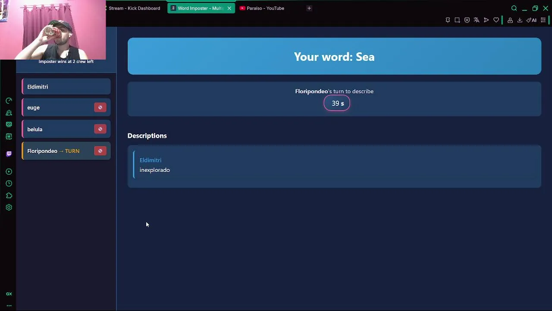Restore down the browser window

pos(535,8)
